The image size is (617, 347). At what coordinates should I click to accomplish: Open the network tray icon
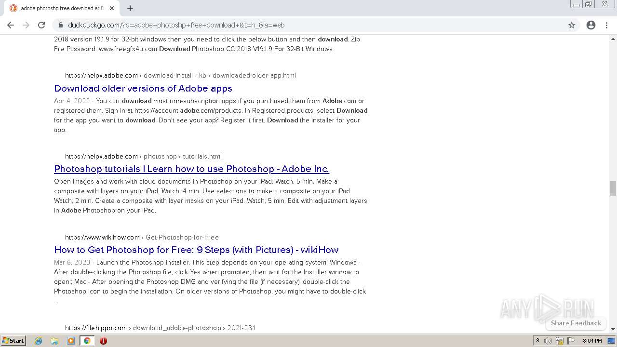coord(560,341)
